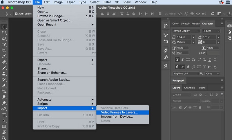Click the Search magnifier in options bar

[x=213, y=14]
